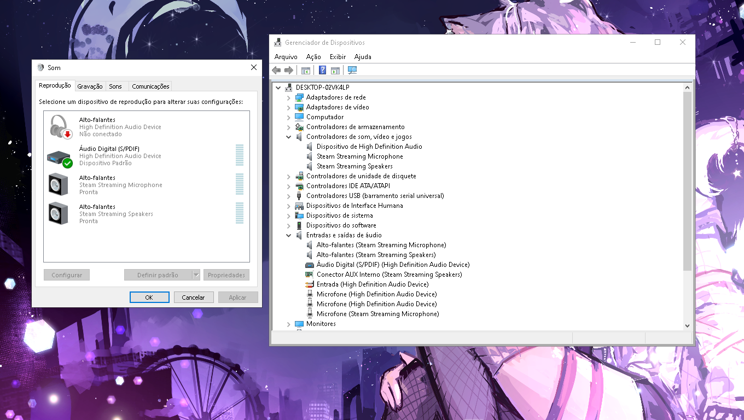744x420 pixels.
Task: Expand Controladores USB node
Action: pos(288,196)
